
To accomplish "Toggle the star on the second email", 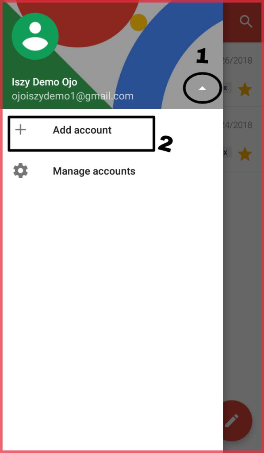I will pyautogui.click(x=245, y=154).
